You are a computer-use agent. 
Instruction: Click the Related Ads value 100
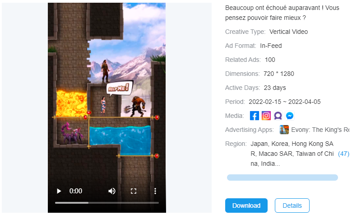tap(270, 60)
